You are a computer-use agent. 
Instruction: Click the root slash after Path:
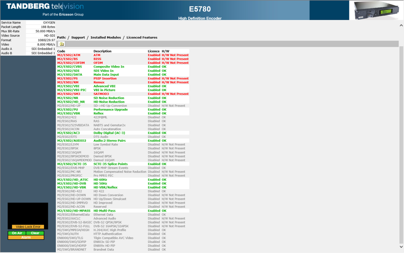pos(68,38)
